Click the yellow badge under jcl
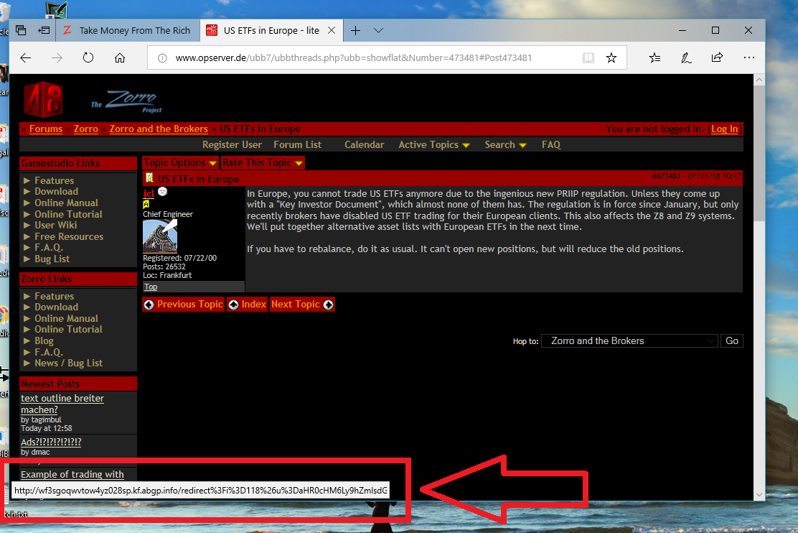The height and width of the screenshot is (533, 798). click(x=146, y=204)
